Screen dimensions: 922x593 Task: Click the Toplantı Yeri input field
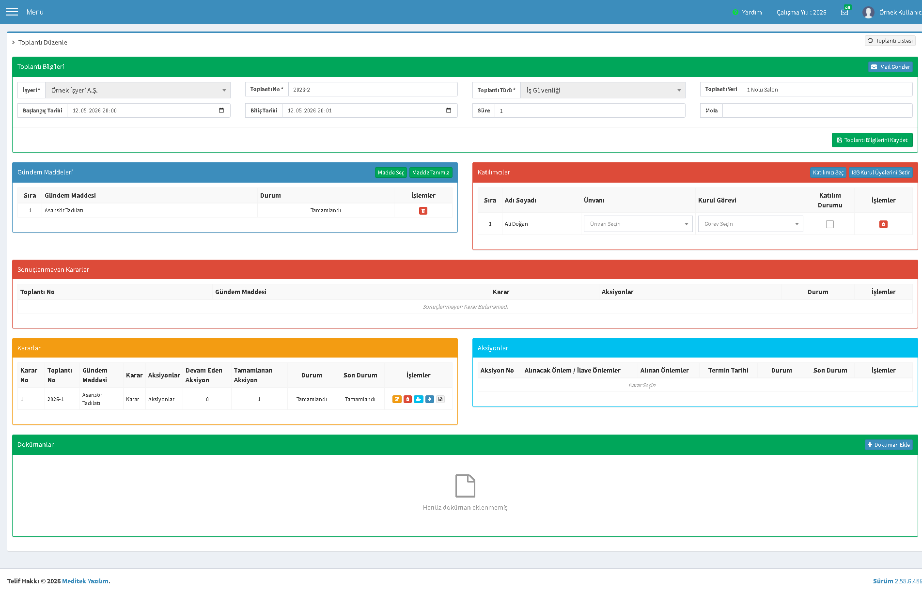tap(827, 90)
